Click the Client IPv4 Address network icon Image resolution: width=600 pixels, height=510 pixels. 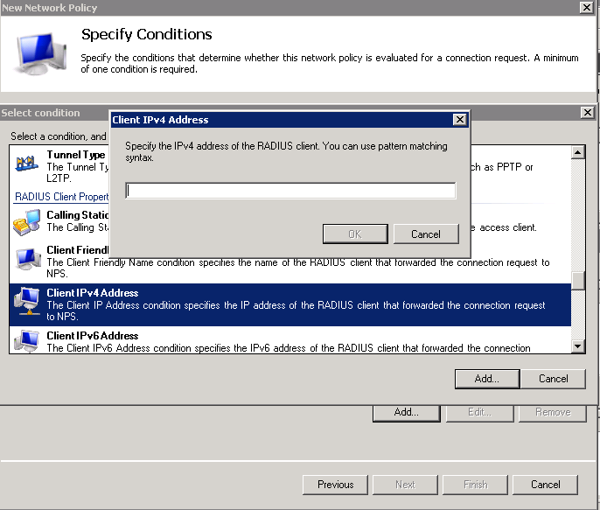(x=26, y=301)
